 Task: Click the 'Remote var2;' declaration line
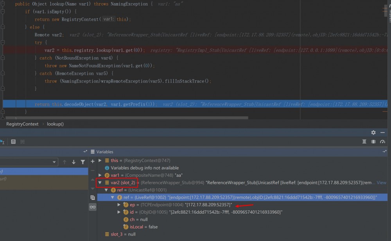[49, 35]
